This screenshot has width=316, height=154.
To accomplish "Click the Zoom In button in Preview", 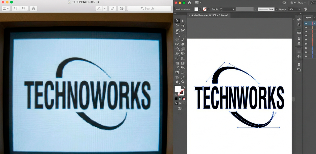I will coord(24,9).
